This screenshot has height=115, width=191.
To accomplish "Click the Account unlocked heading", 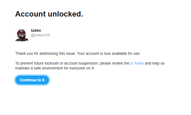I will [49, 14].
